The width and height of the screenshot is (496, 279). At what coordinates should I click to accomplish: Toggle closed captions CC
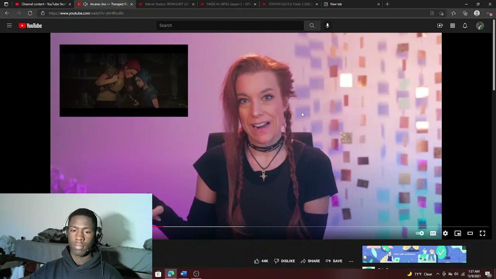point(433,233)
